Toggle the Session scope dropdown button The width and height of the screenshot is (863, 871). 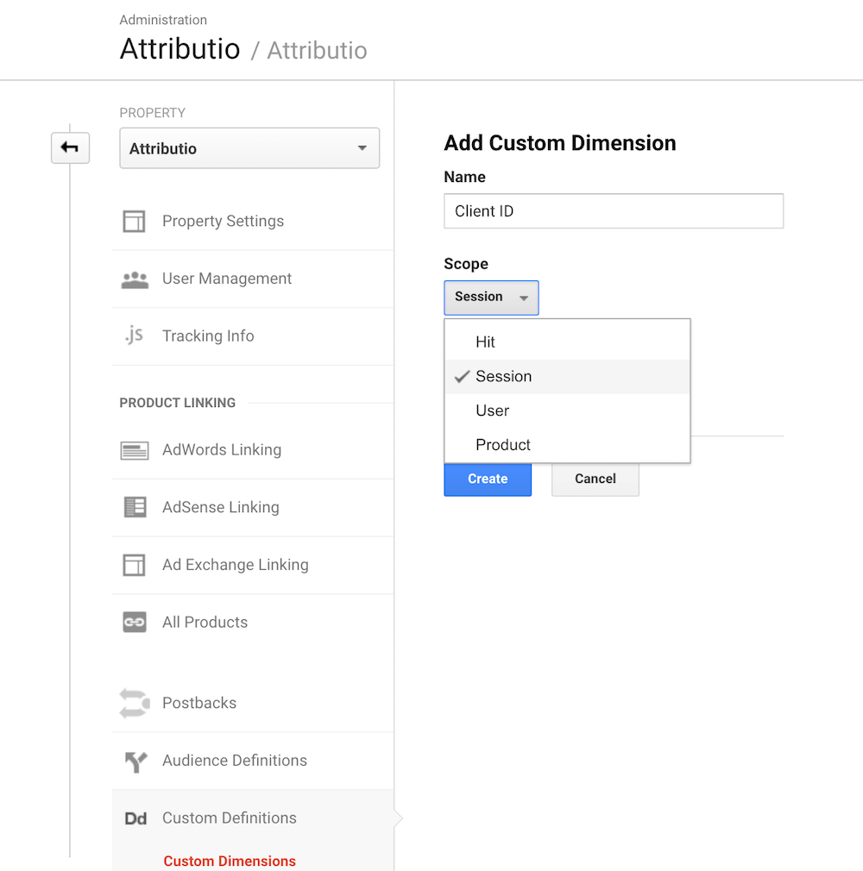tap(491, 298)
